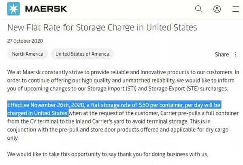
Task: Click the Maersk star logo icon
Action: pyautogui.click(x=13, y=9)
